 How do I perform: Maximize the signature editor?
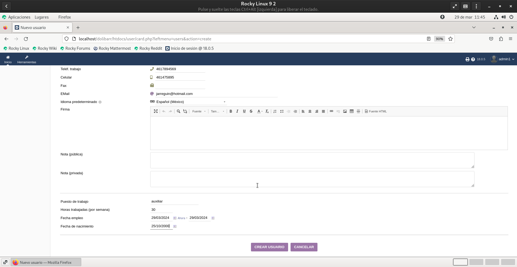(x=156, y=111)
